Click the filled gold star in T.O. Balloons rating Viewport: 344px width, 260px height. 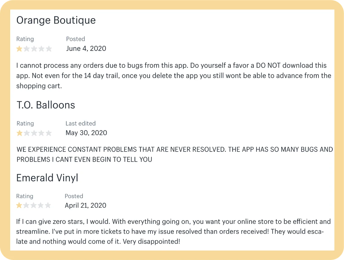(19, 133)
